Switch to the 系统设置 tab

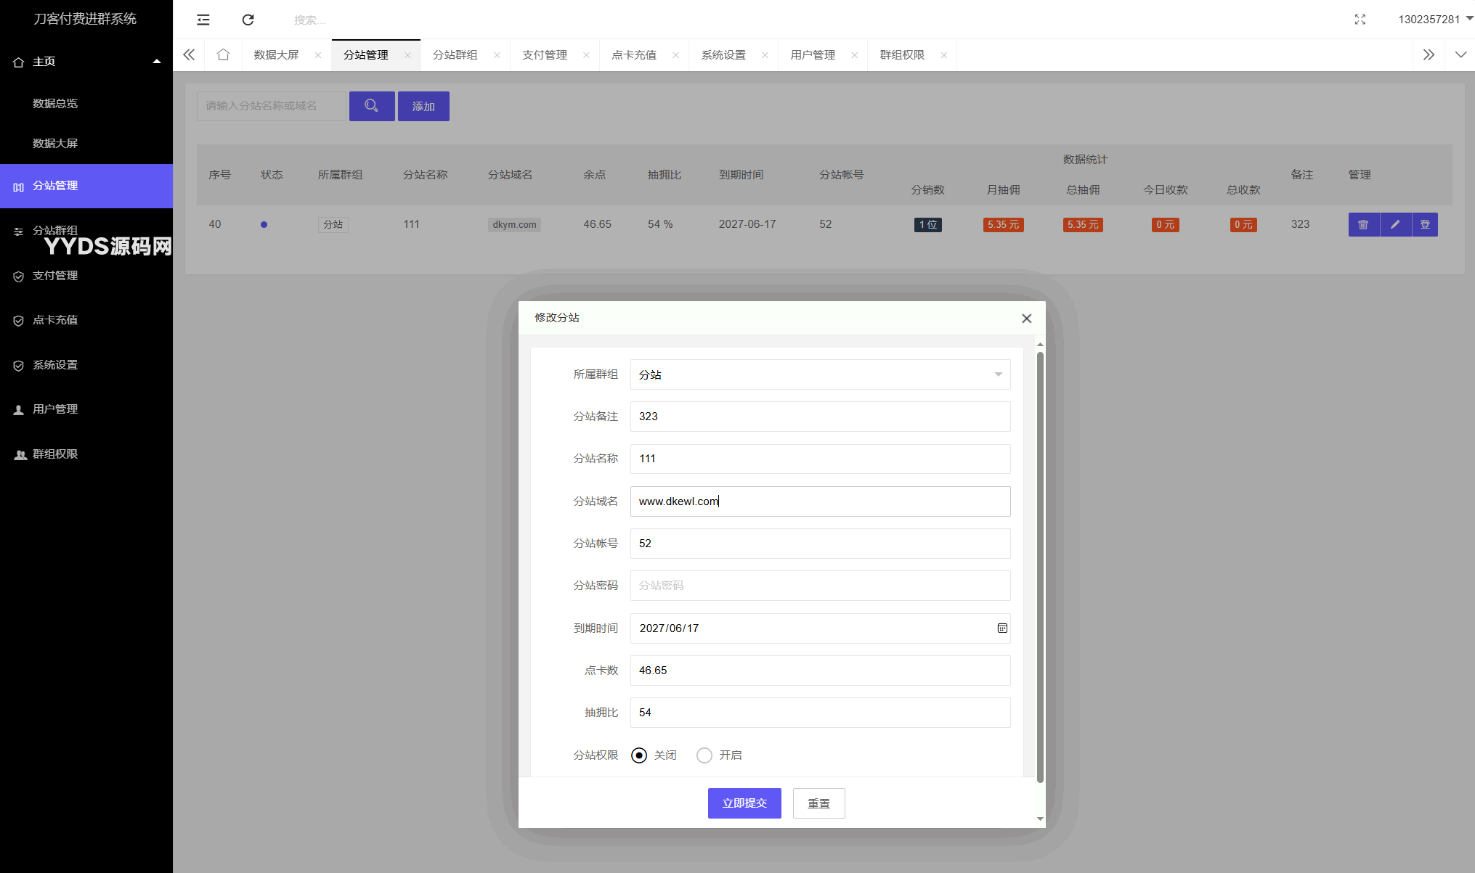(x=723, y=54)
